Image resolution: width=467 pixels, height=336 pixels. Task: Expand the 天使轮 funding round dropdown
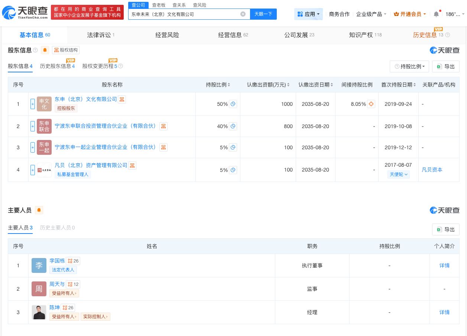click(398, 174)
